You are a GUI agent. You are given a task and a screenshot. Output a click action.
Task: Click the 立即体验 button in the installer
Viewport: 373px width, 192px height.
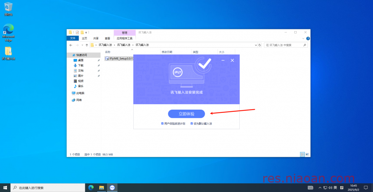pos(186,114)
